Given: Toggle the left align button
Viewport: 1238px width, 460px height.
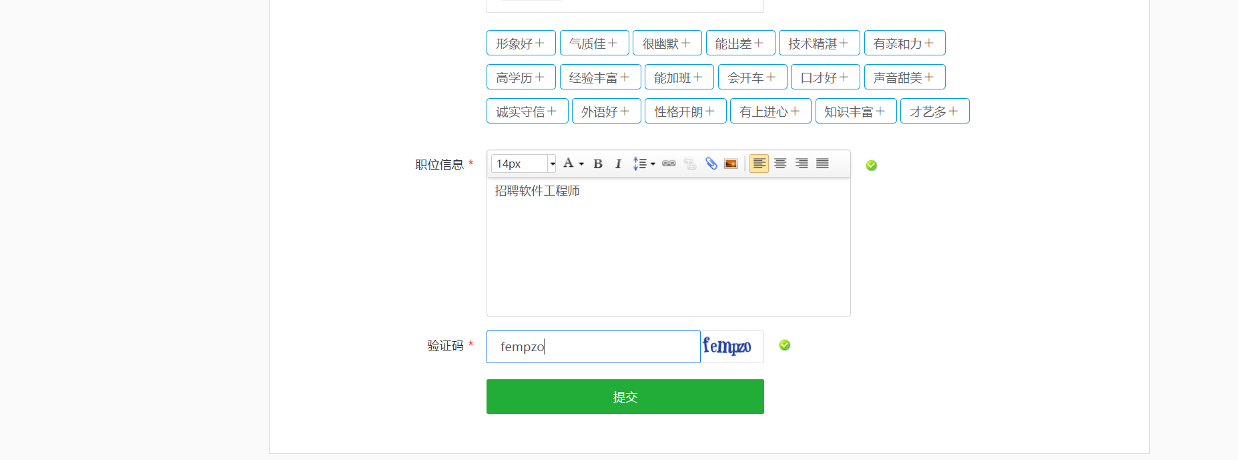Looking at the screenshot, I should pos(759,164).
